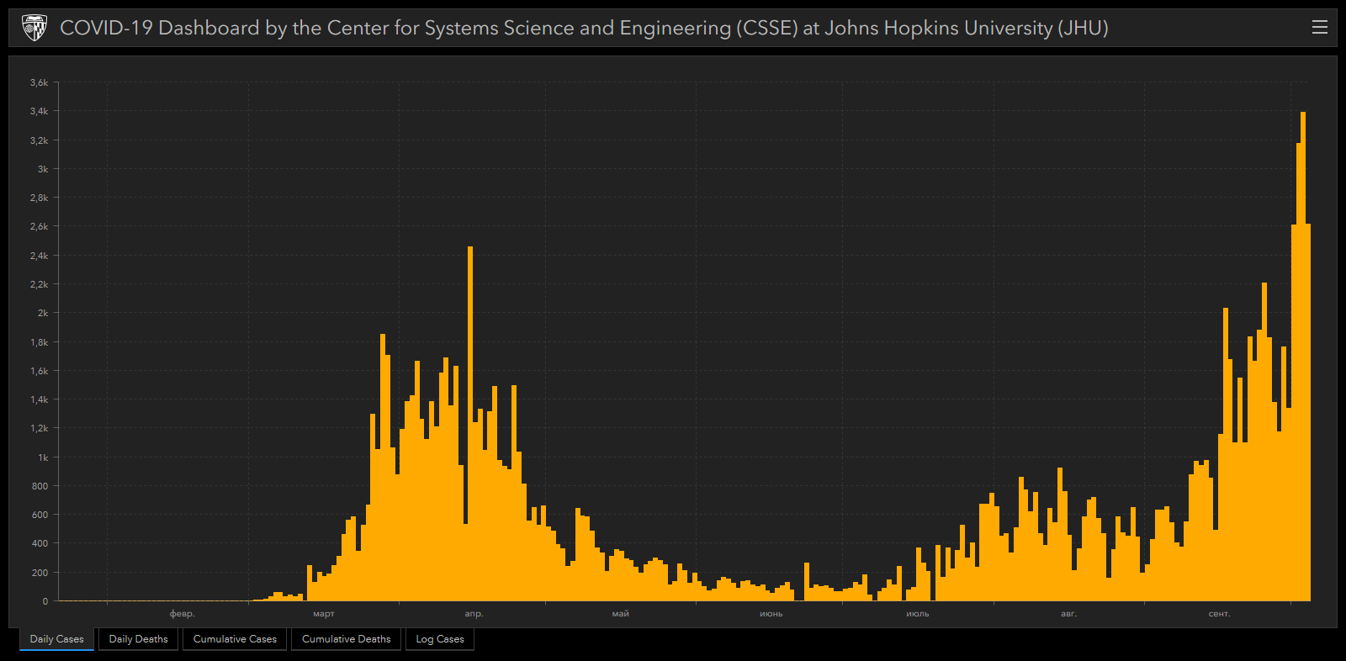Click the 'май' label on the time axis
The height and width of the screenshot is (661, 1346).
point(620,614)
